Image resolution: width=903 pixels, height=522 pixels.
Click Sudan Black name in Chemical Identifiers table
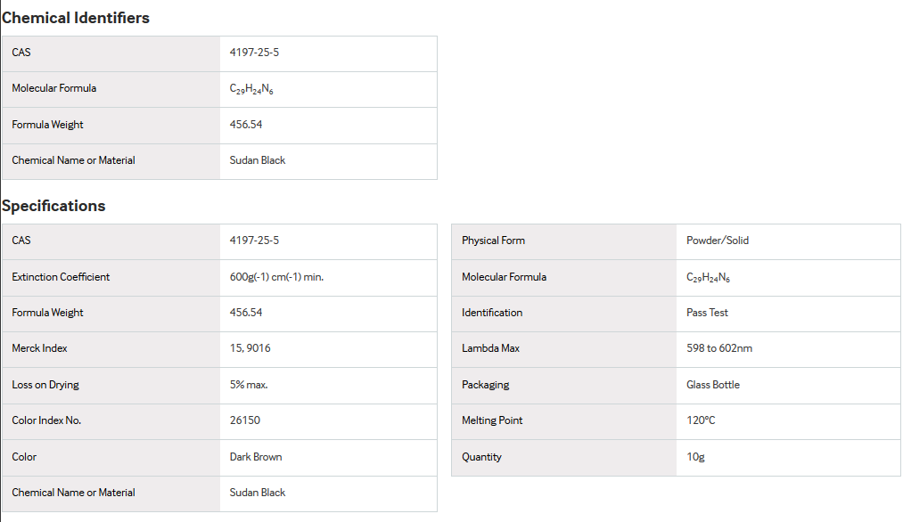(x=258, y=160)
